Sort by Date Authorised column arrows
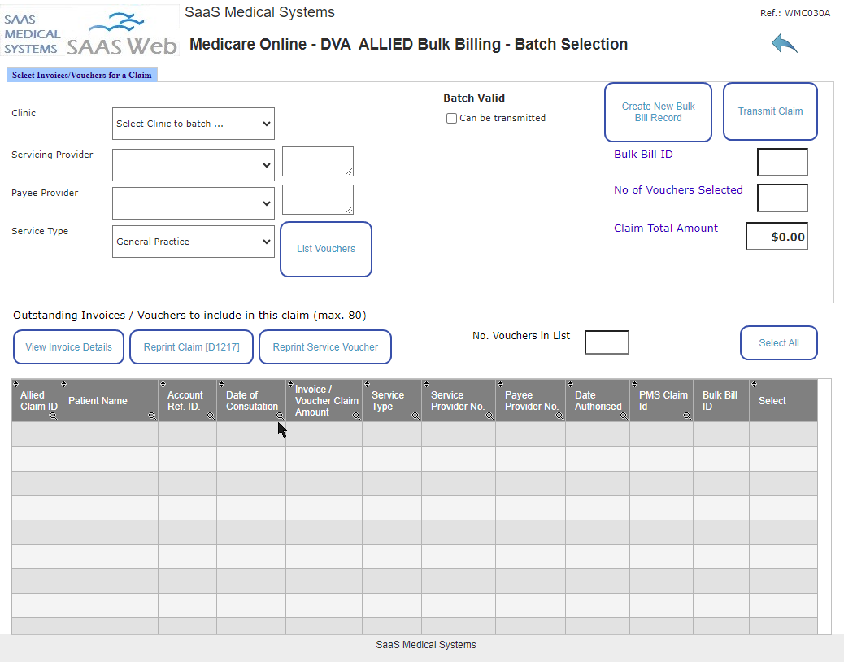The width and height of the screenshot is (844, 662). (571, 385)
